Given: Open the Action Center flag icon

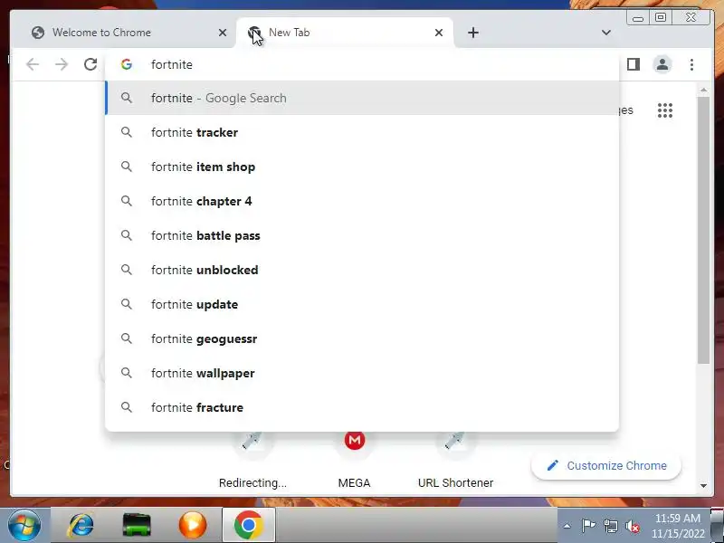Looking at the screenshot, I should point(588,526).
